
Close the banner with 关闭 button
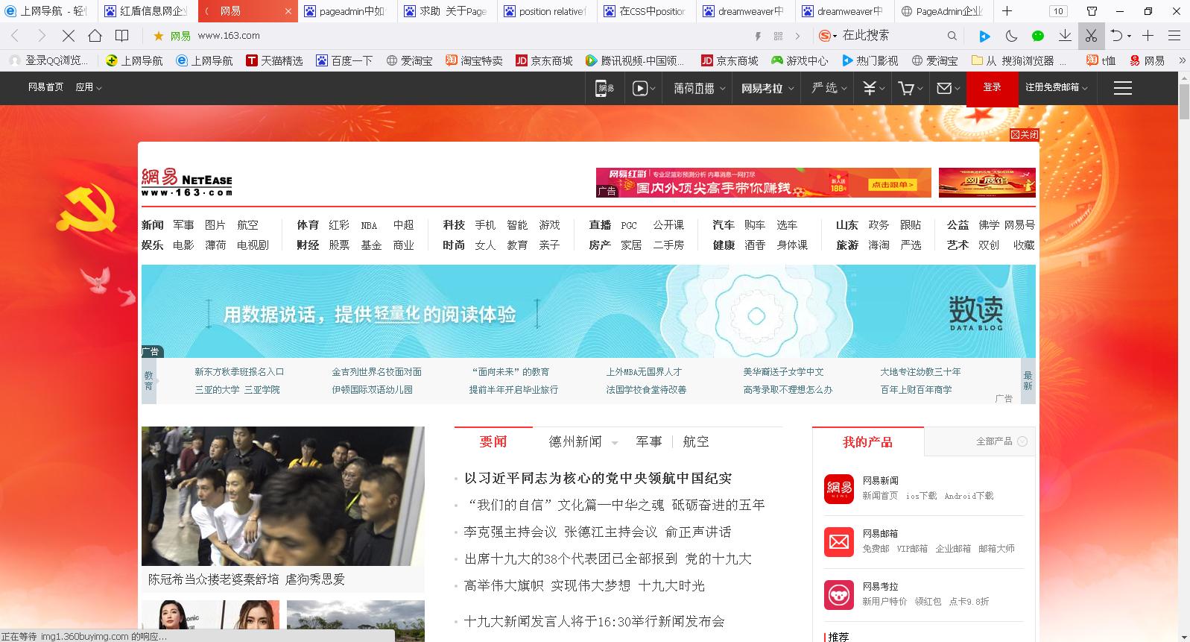click(1025, 134)
